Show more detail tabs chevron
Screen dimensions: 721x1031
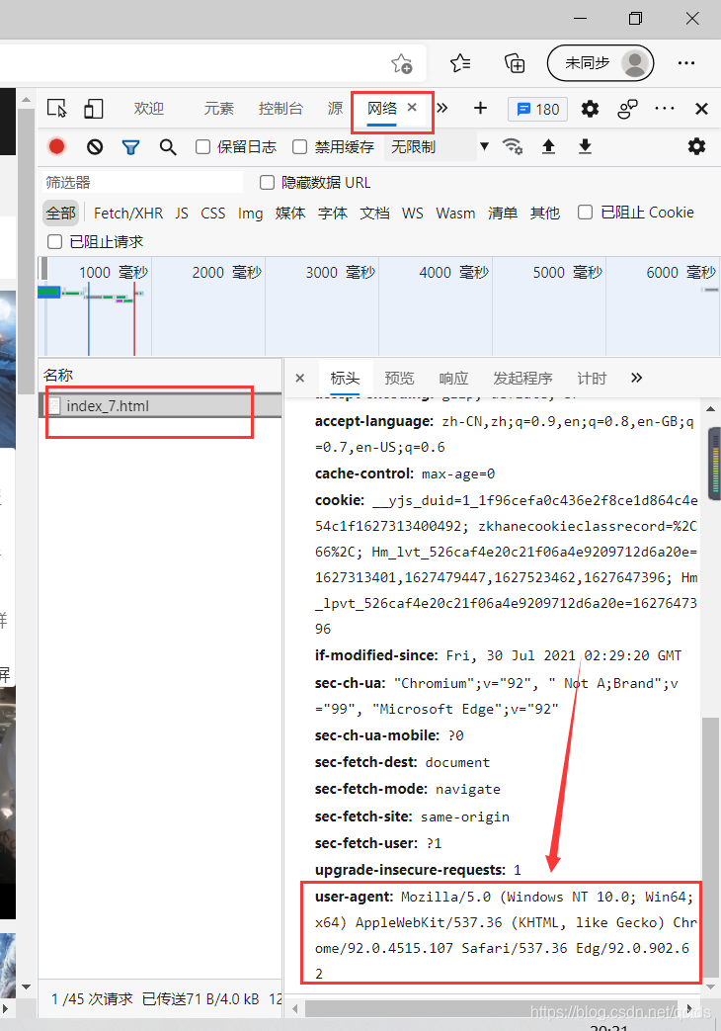[636, 378]
